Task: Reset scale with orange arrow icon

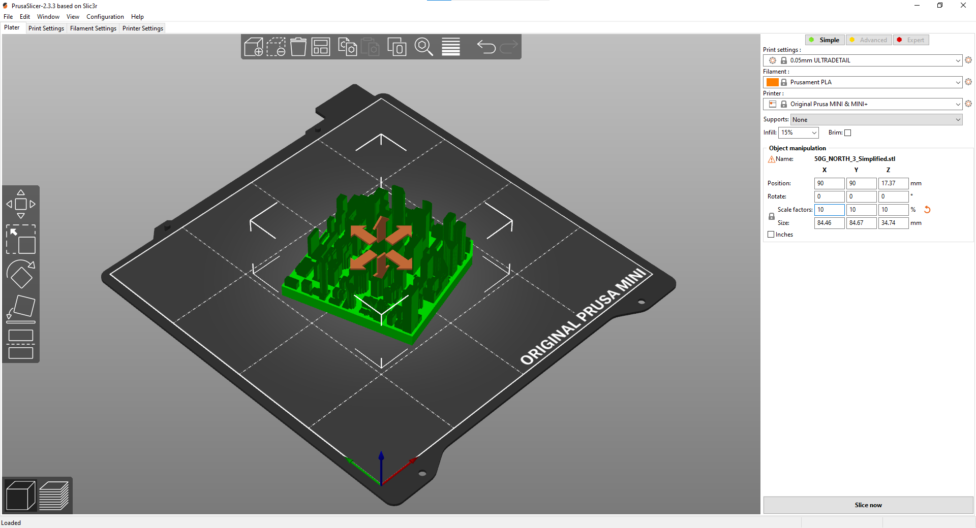Action: (927, 210)
